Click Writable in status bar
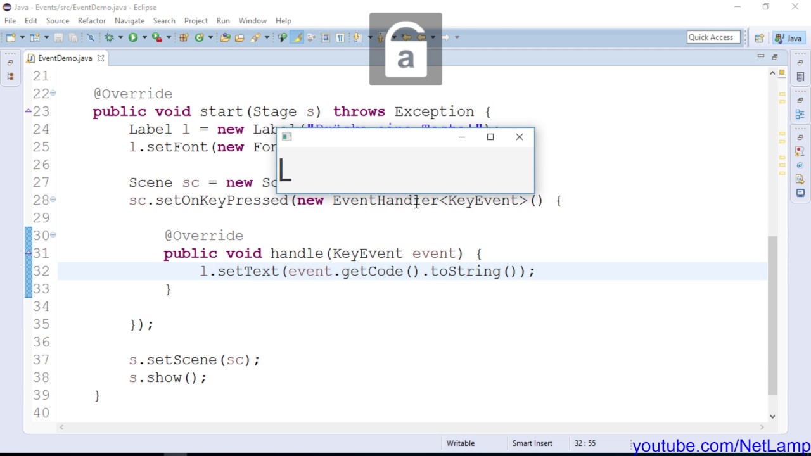 pyautogui.click(x=461, y=443)
